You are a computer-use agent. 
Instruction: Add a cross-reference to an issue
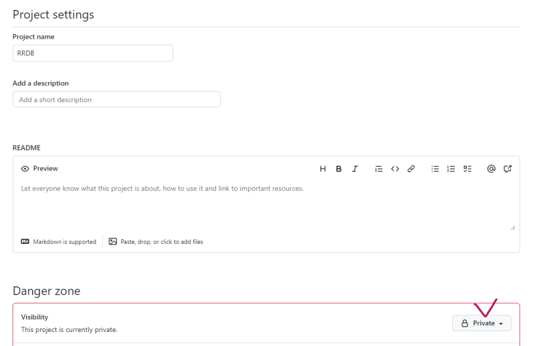(508, 169)
